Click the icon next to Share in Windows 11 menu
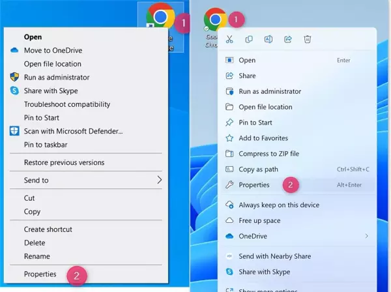 click(x=229, y=76)
